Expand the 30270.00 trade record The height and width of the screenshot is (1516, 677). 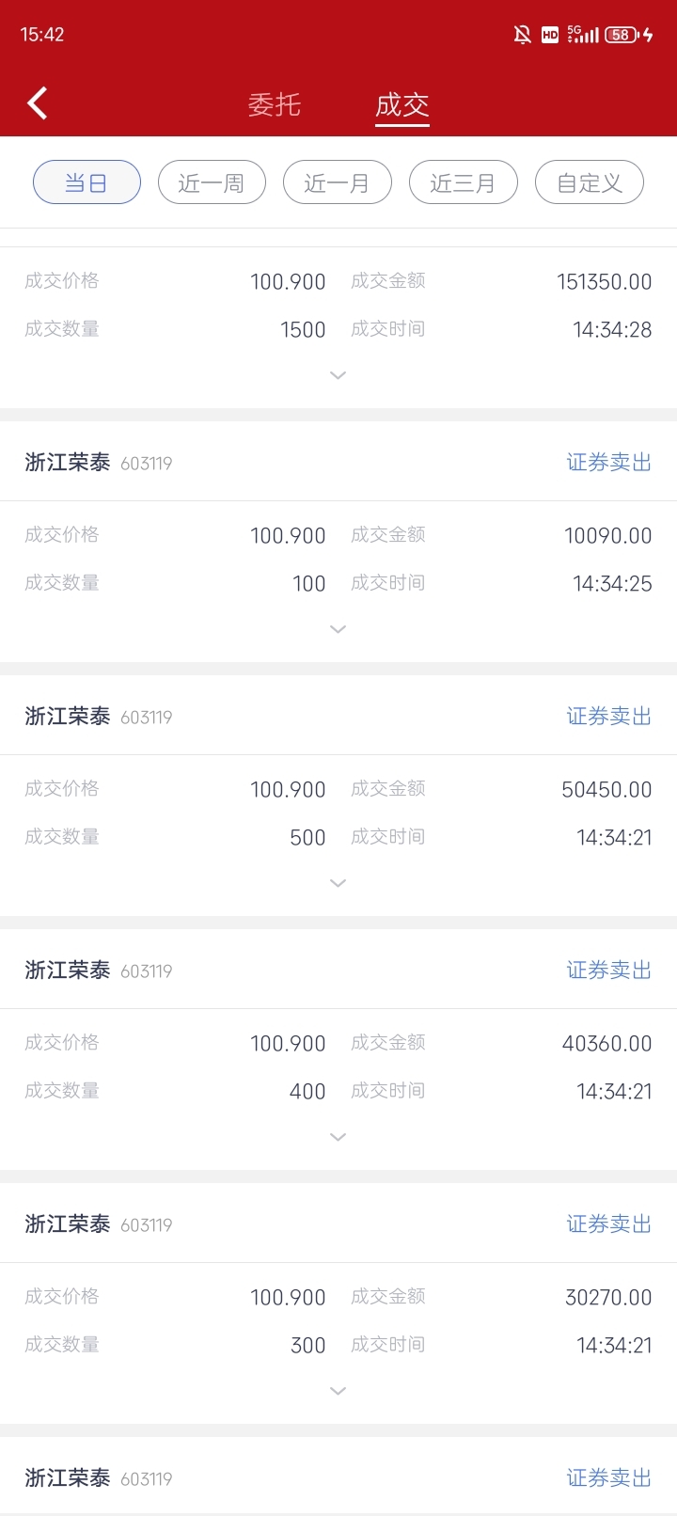338,1391
